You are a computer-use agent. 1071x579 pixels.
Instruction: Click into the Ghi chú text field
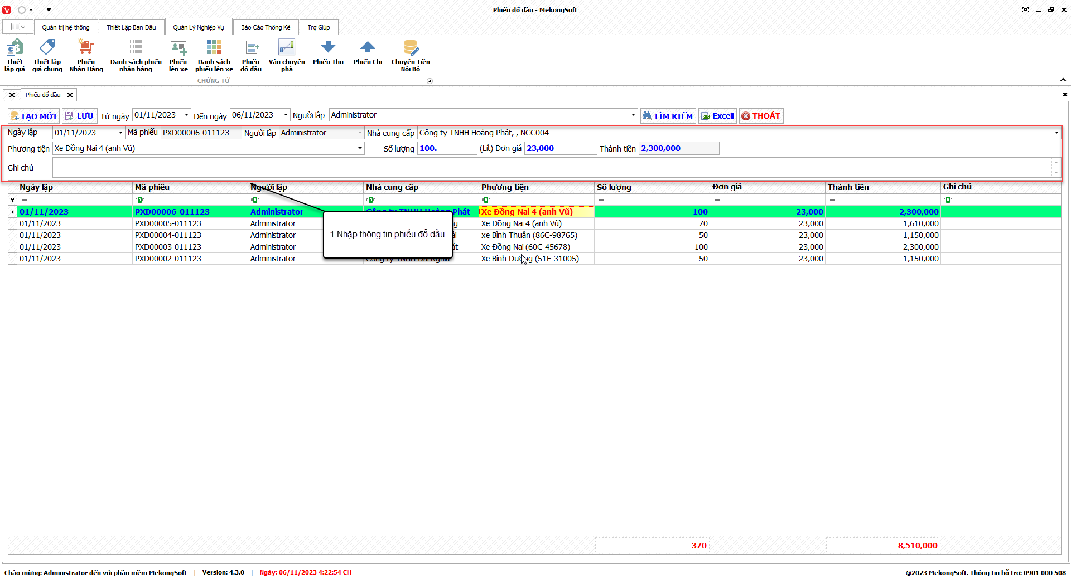(551, 168)
